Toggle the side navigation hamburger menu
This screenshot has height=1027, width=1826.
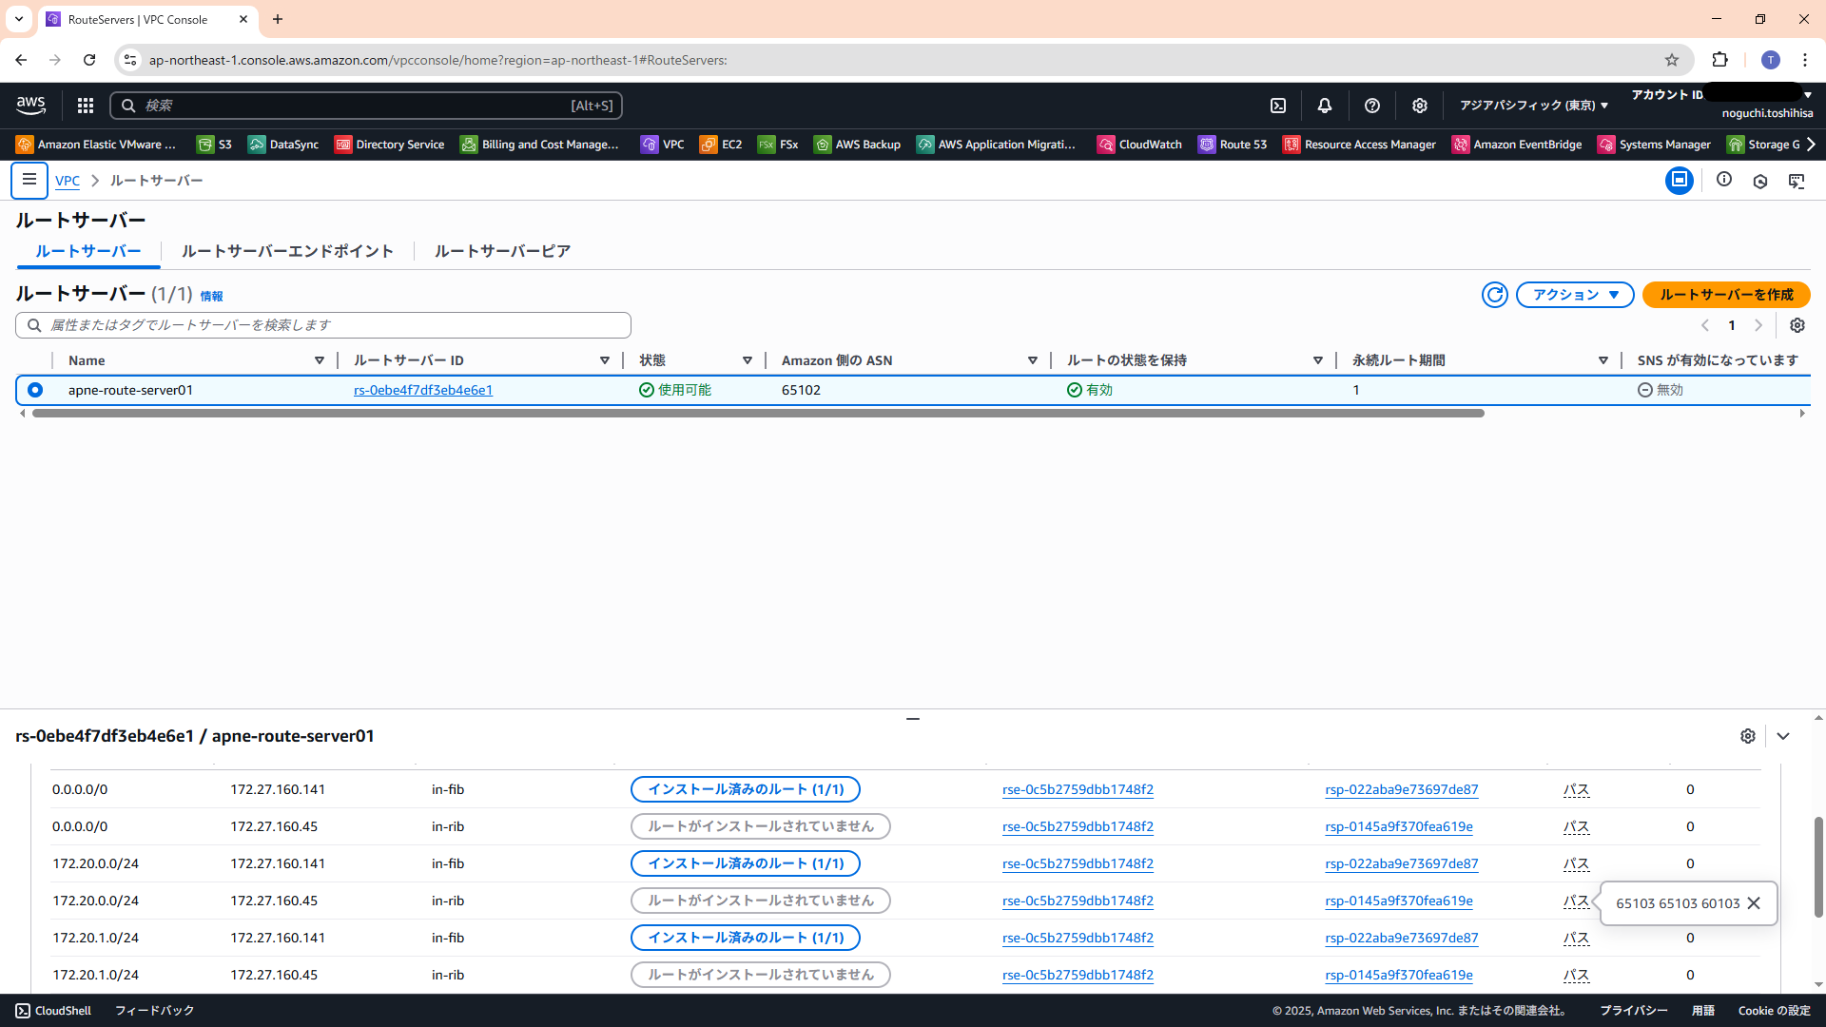(29, 180)
